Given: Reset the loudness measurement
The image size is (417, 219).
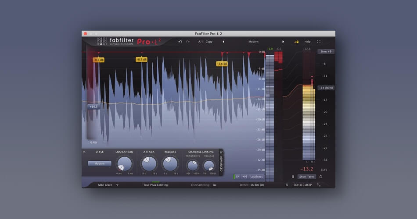Looking at the screenshot, I should [x=321, y=177].
